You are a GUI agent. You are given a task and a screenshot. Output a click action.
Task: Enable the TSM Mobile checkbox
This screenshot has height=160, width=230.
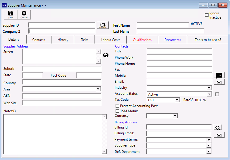click(117, 111)
